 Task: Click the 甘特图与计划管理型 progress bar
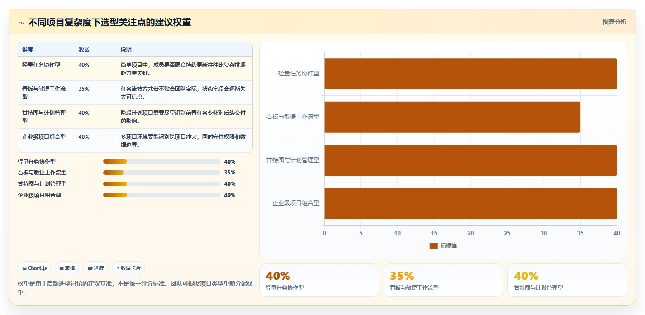[x=161, y=184]
